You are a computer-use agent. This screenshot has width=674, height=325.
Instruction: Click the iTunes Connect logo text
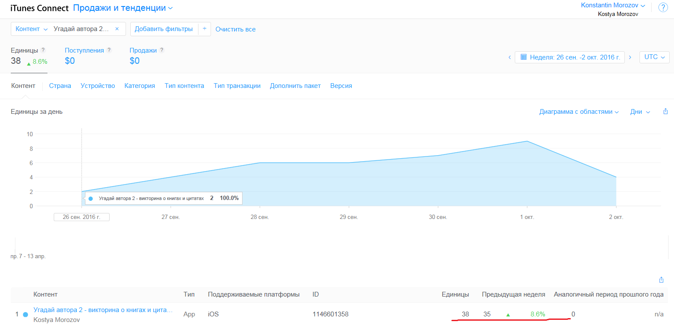pyautogui.click(x=40, y=8)
